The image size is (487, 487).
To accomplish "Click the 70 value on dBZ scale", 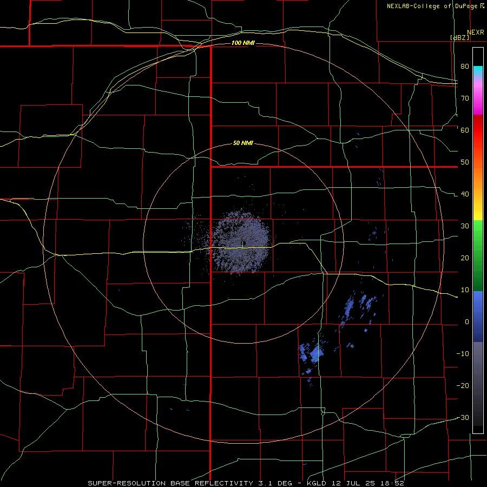I will (x=465, y=98).
